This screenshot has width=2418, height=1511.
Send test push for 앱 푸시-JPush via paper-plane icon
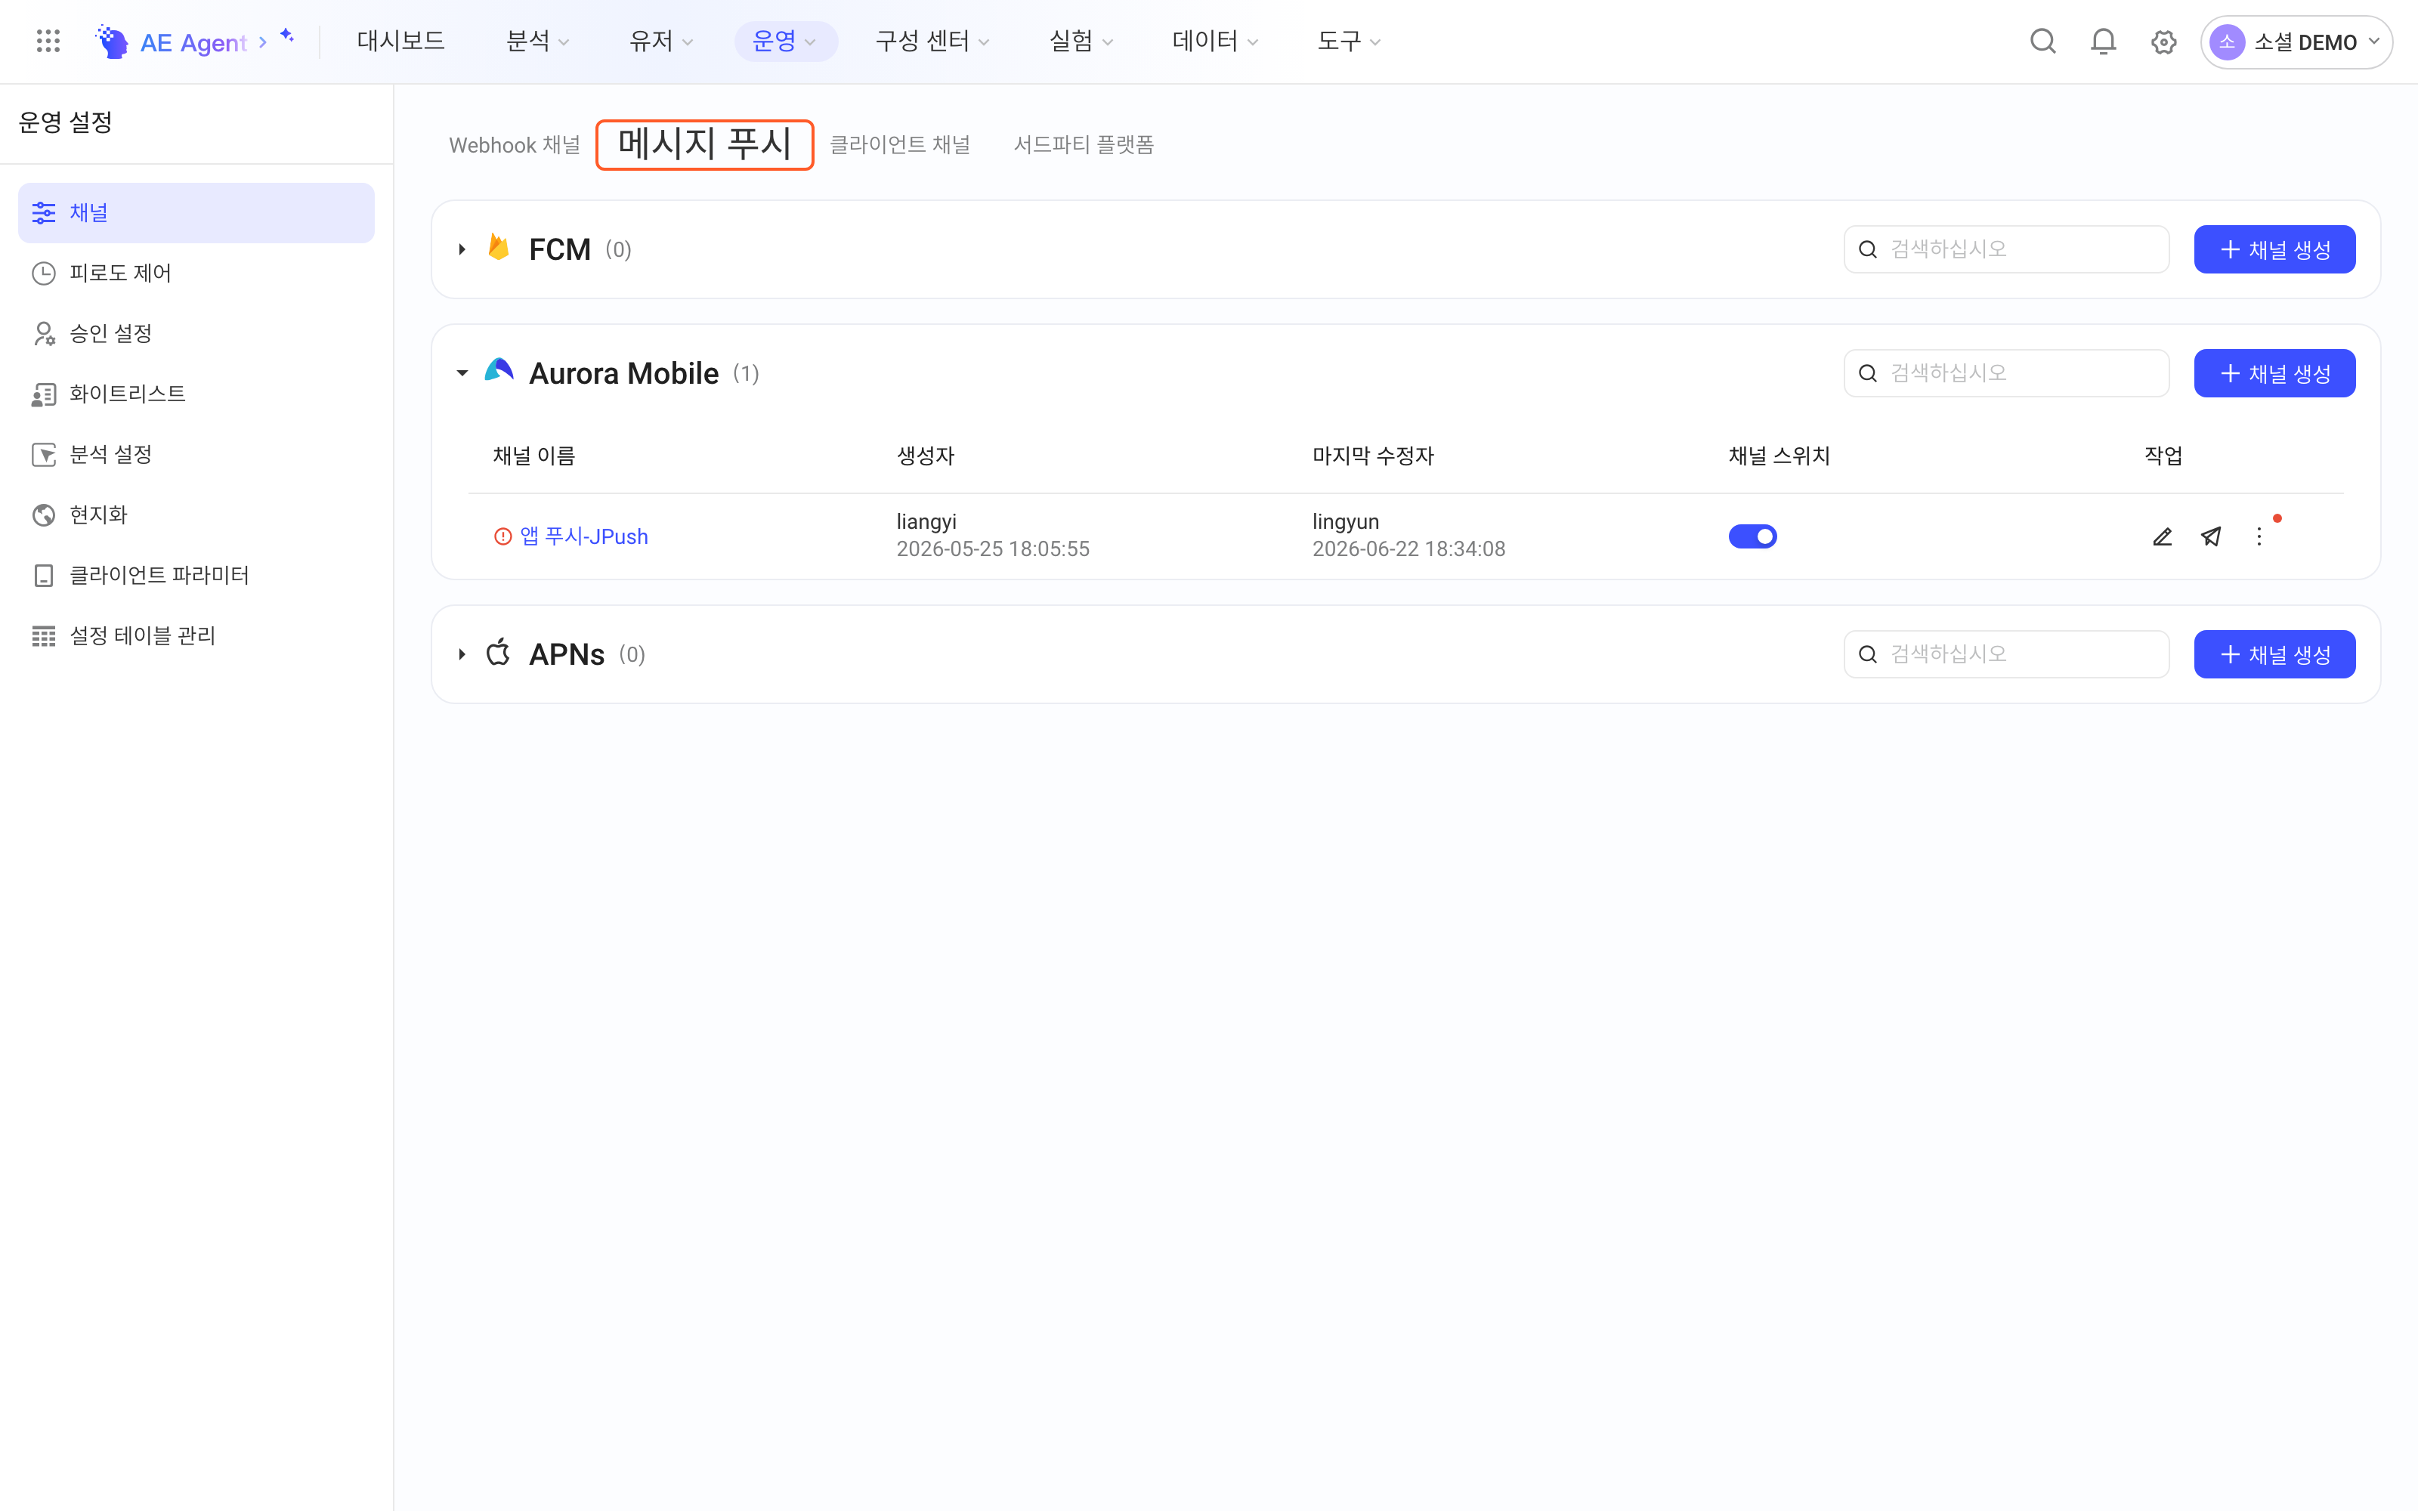pos(2211,536)
